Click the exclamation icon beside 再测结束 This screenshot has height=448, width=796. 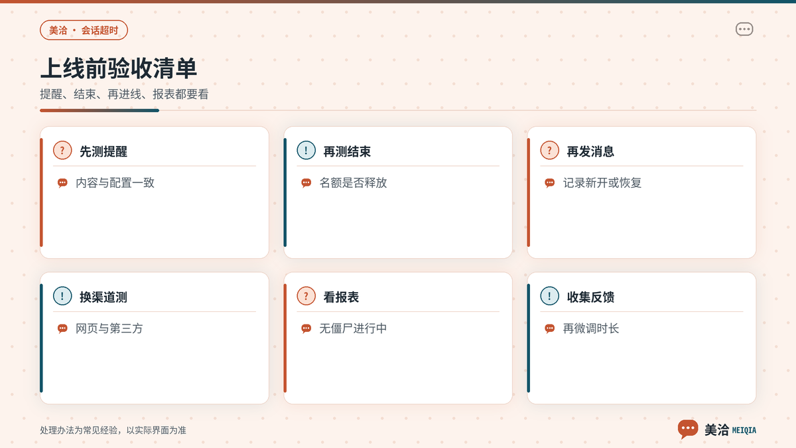click(x=306, y=151)
